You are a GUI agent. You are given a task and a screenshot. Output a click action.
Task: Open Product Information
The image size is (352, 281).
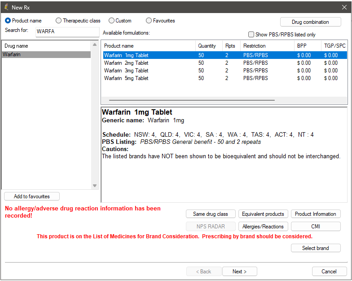click(316, 214)
